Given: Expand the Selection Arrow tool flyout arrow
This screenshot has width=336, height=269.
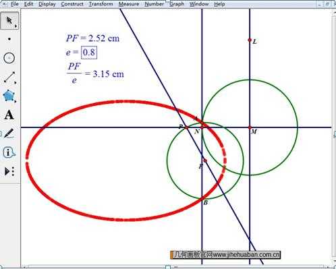Looking at the screenshot, I should [x=16, y=26].
